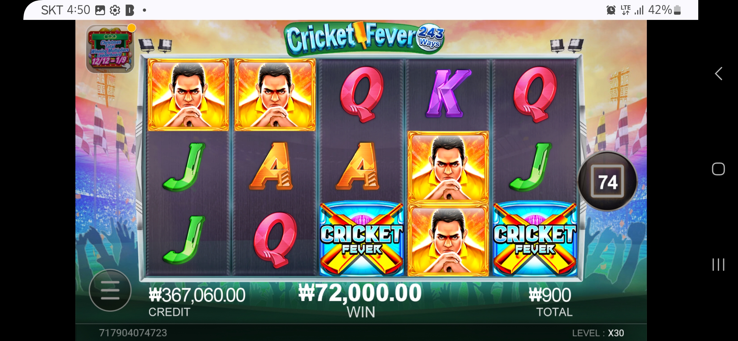This screenshot has width=738, height=341.
Task: Tap the Android back navigation arrow
Action: (x=718, y=74)
